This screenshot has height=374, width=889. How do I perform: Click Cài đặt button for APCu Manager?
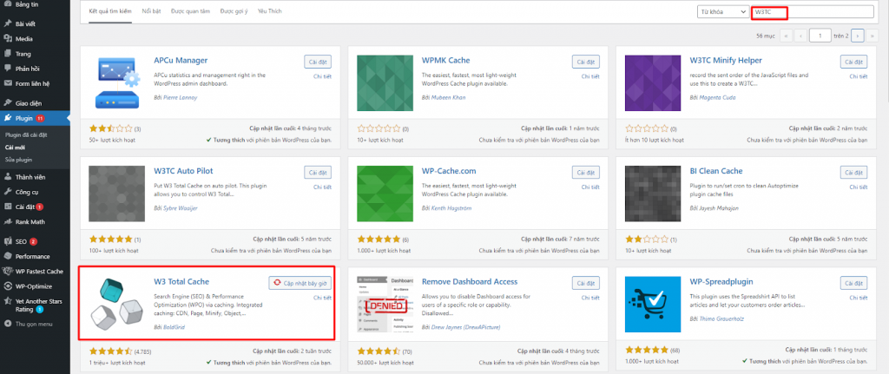click(x=318, y=62)
